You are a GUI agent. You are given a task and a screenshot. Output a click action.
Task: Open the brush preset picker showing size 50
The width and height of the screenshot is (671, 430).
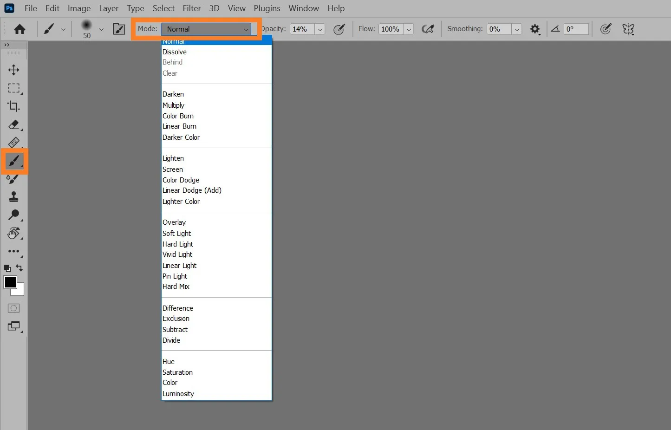pos(87,29)
